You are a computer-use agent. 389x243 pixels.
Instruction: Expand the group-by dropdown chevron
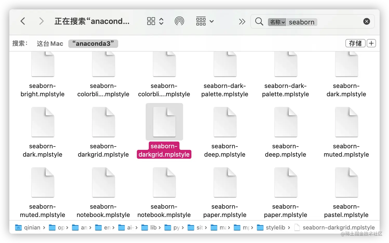tap(212, 21)
